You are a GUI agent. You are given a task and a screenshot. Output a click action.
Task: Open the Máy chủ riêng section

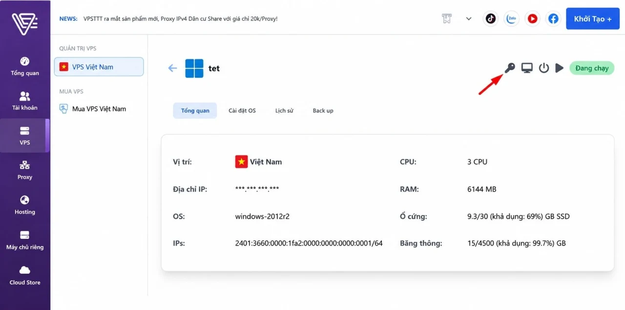[25, 240]
